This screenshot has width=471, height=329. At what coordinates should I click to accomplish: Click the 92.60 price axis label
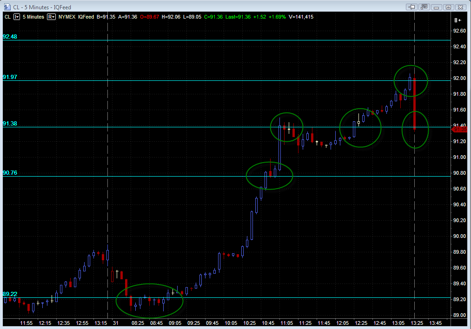459,31
